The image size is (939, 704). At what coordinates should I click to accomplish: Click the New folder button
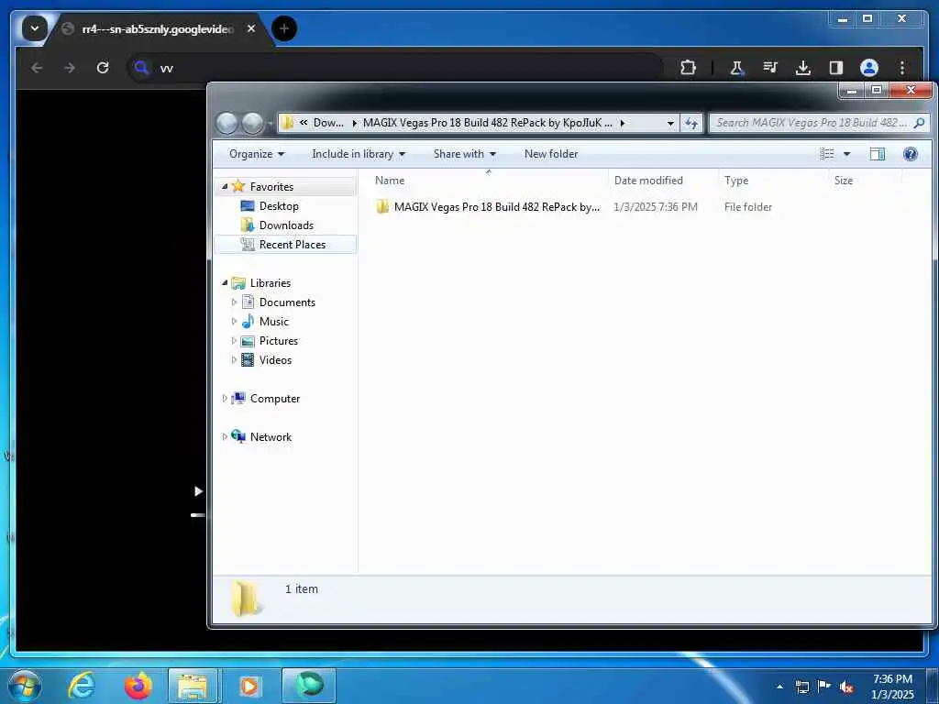[551, 154]
